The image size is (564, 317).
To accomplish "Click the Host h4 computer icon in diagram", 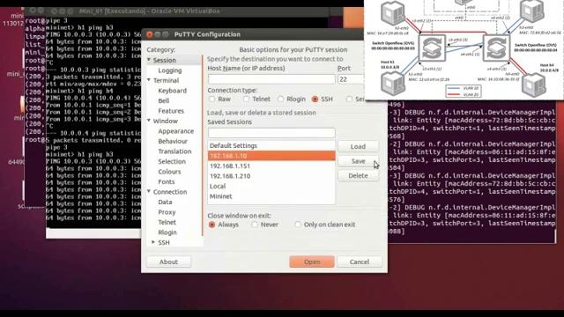I will pyautogui.click(x=534, y=85).
